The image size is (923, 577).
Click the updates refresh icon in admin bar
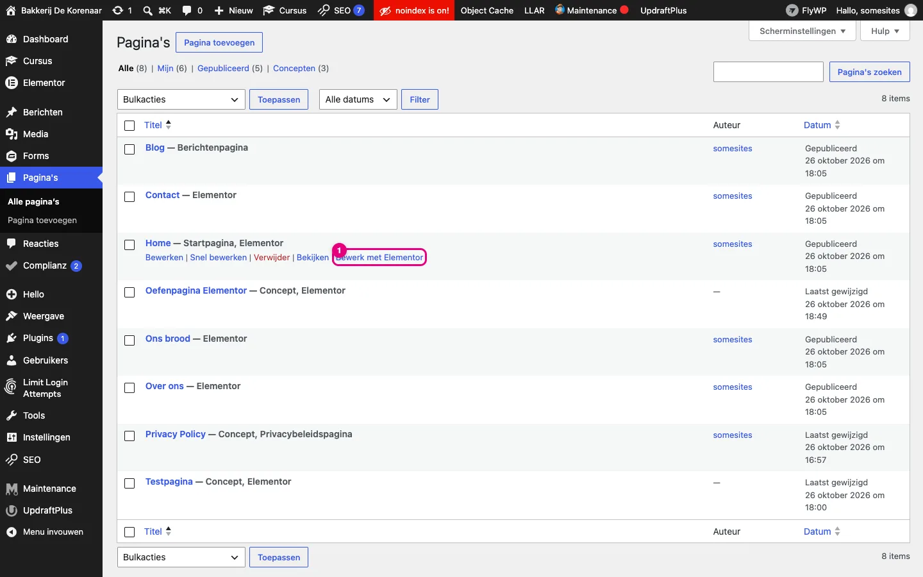(x=117, y=10)
